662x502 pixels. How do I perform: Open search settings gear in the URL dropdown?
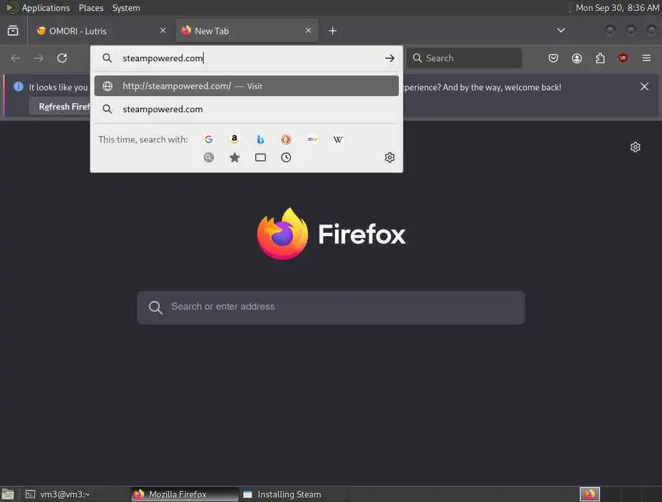click(x=390, y=157)
